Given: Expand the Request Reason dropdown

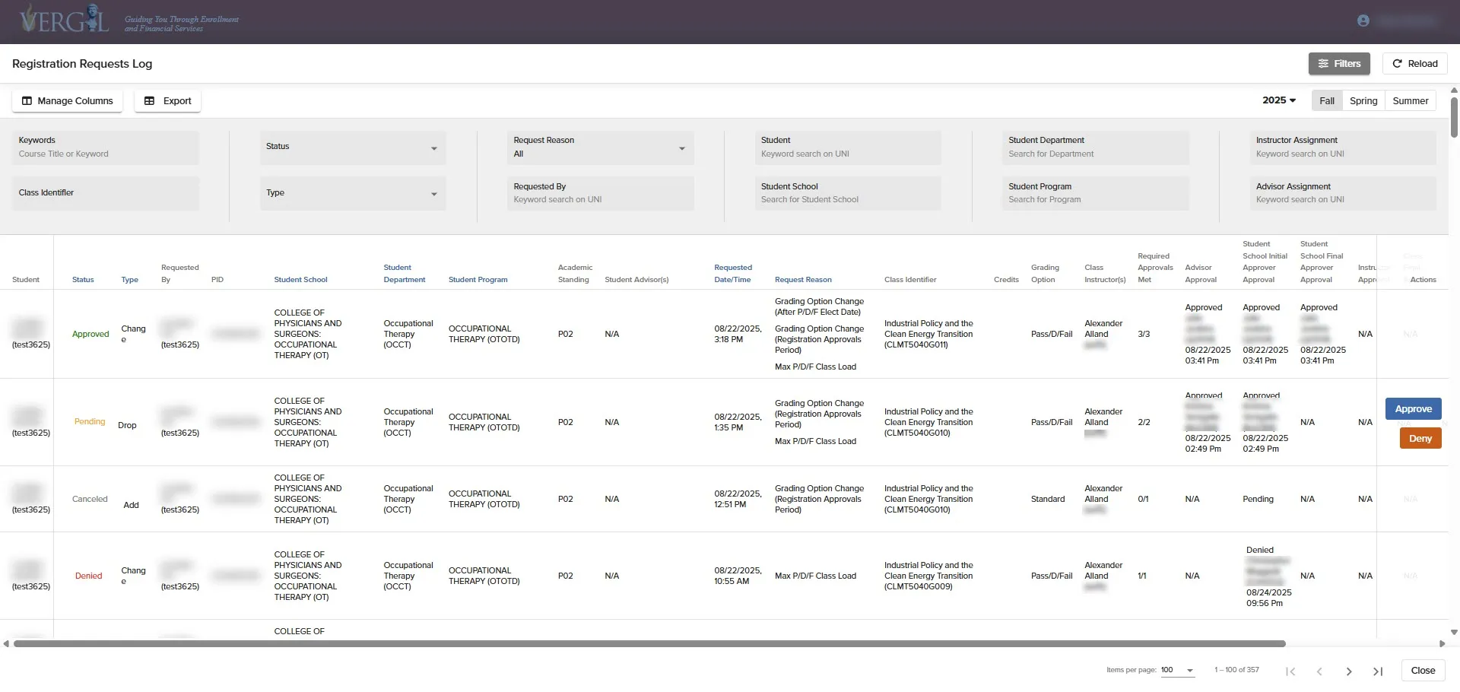Looking at the screenshot, I should [x=601, y=148].
